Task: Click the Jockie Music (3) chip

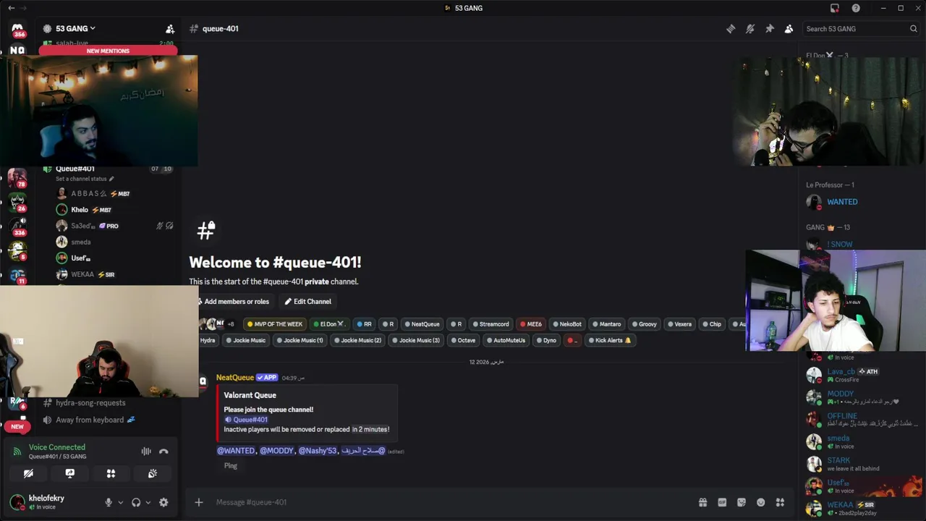Action: (416, 340)
